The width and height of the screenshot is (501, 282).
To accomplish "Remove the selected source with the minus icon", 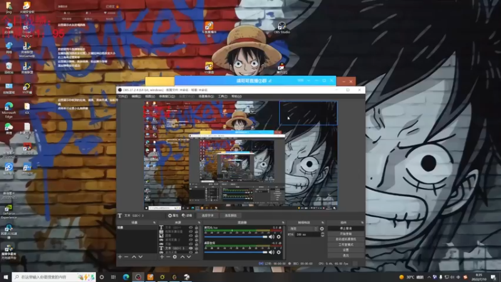I will click(168, 257).
